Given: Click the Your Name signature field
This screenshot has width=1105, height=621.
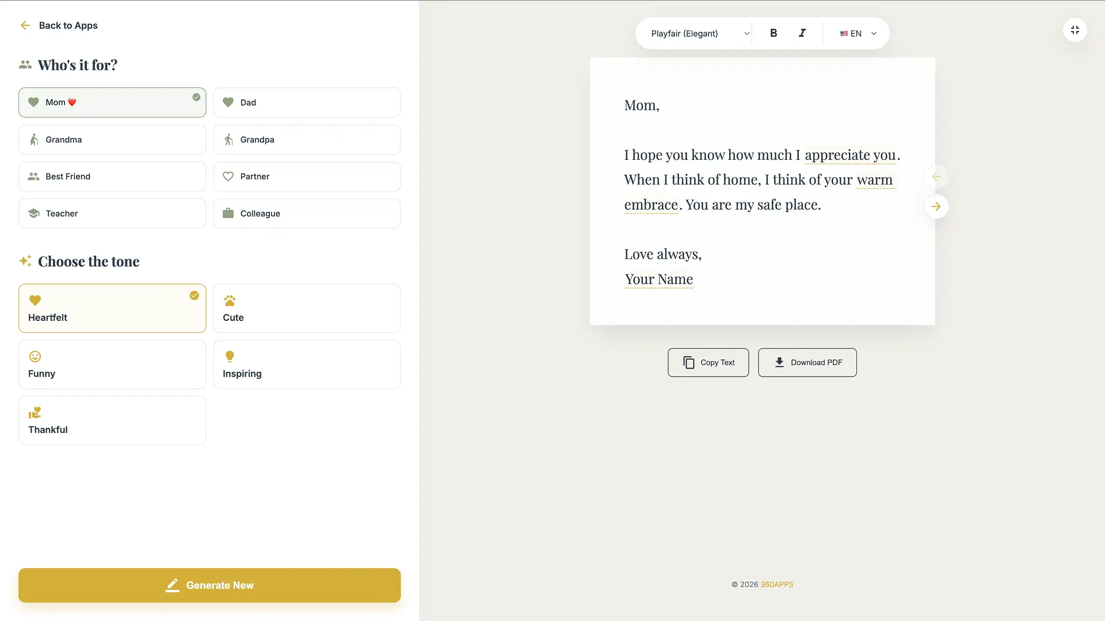Looking at the screenshot, I should click(659, 279).
